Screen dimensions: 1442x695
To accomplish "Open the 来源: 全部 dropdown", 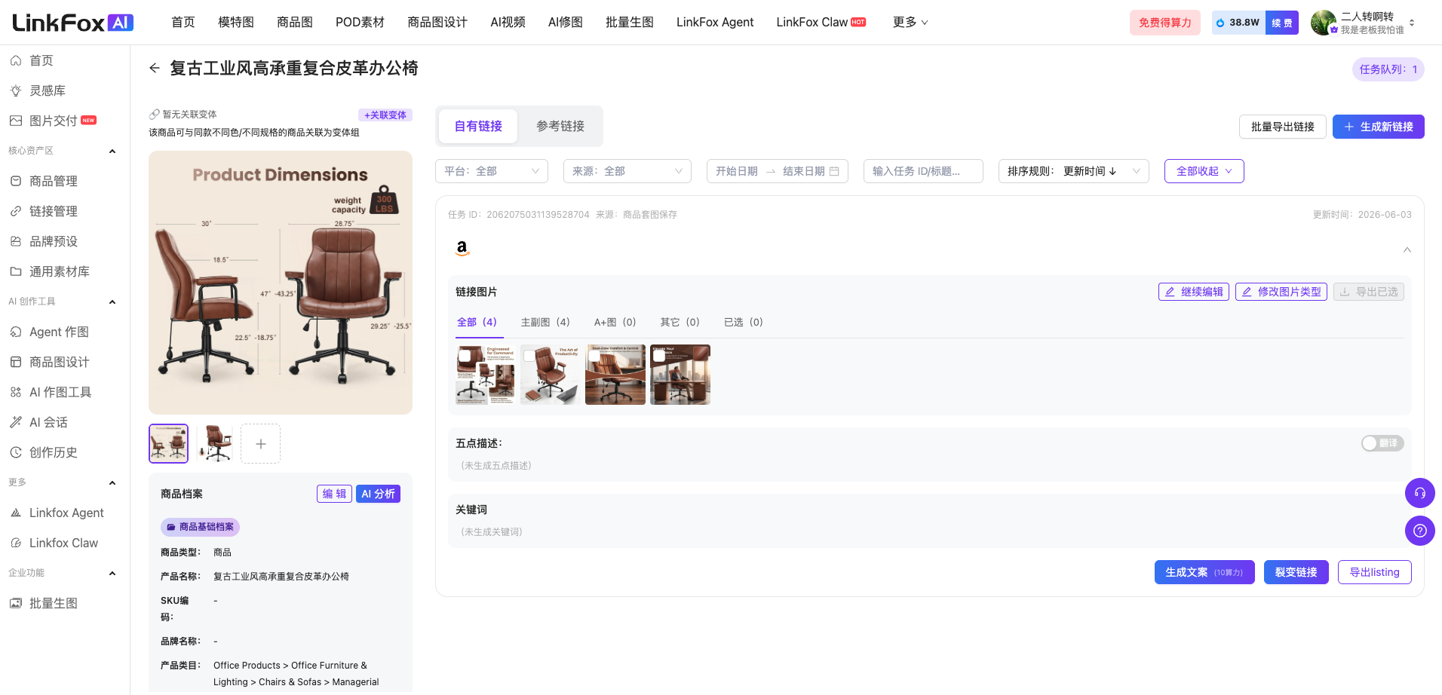I will 627,171.
